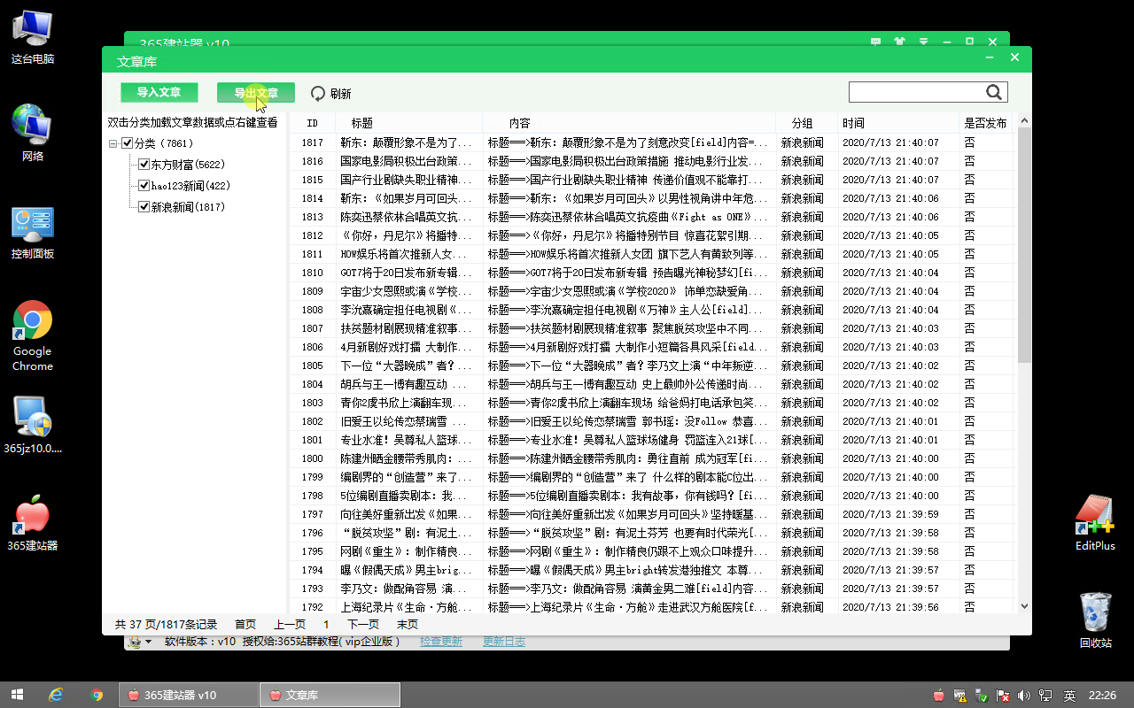Open dropdown arrow beside status bar user icon

pos(149,642)
